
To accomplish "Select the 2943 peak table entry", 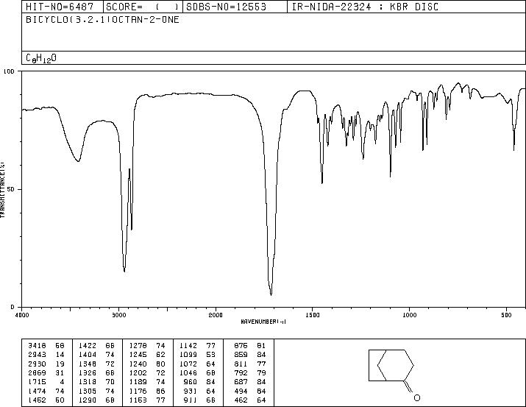I will pos(46,355).
